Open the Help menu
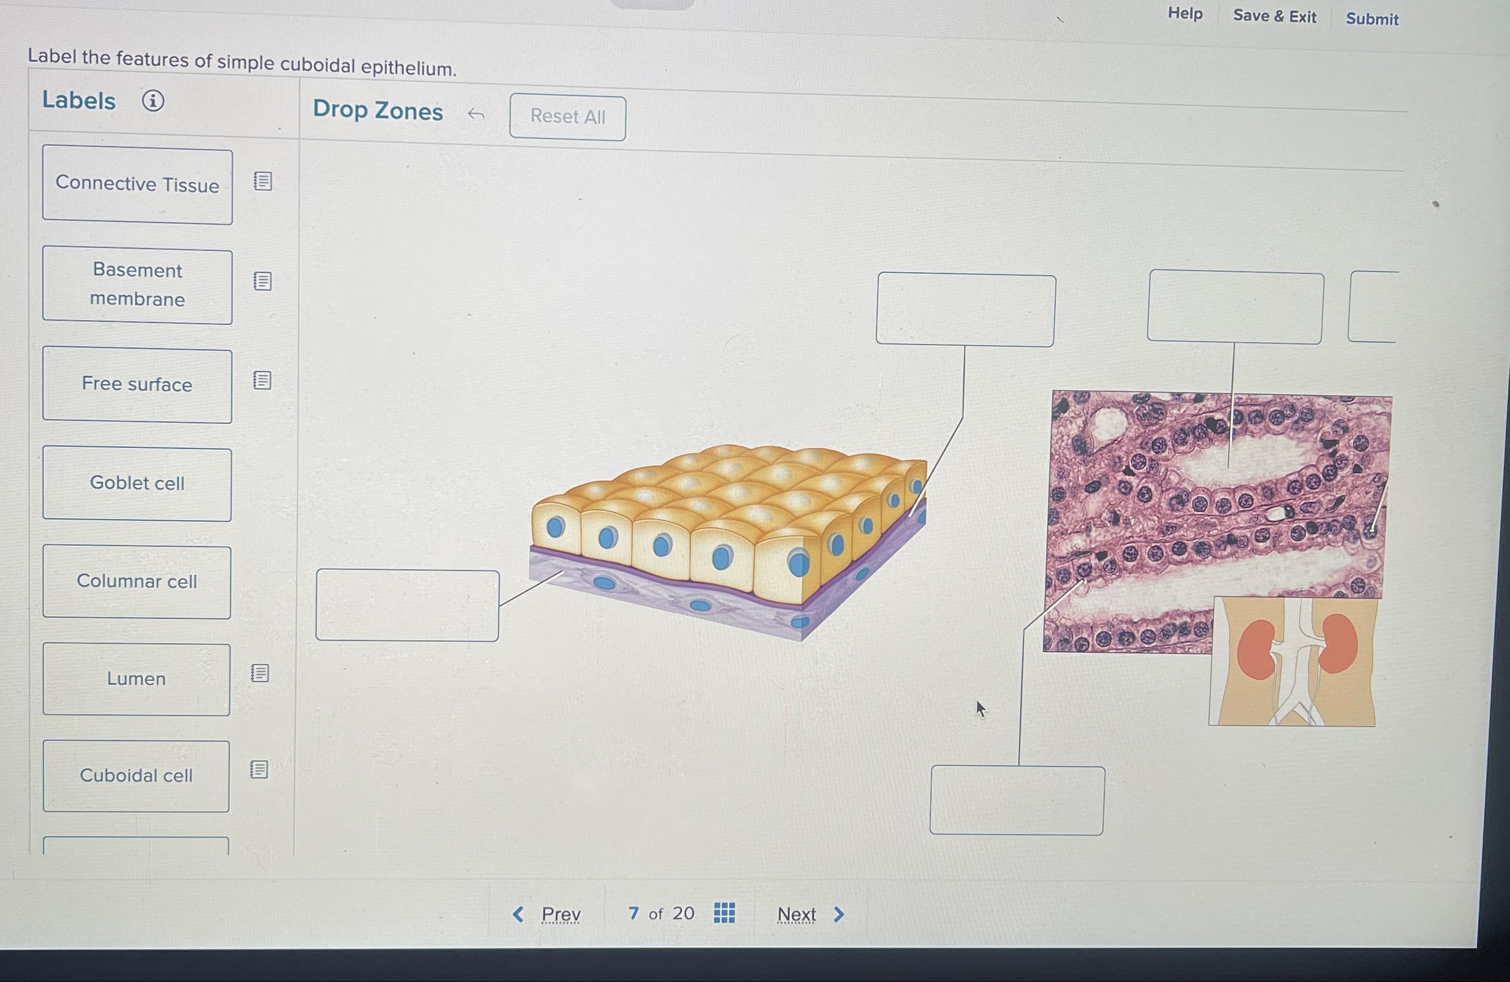Screen dimensions: 1510x982 pyautogui.click(x=1185, y=13)
